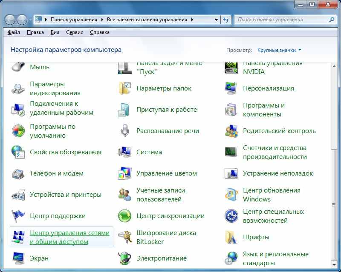The width and height of the screenshot is (341, 272).
Task: Expand the arrow after Все элементы панели управления
Action: [x=192, y=20]
